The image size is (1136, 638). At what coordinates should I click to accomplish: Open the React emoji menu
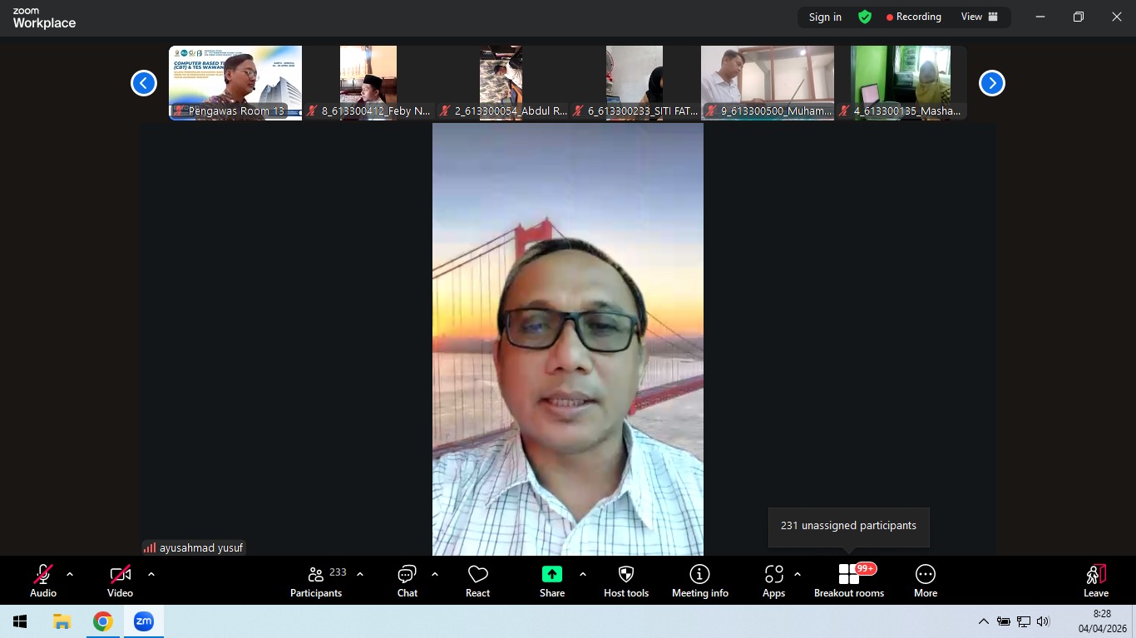[x=477, y=581]
